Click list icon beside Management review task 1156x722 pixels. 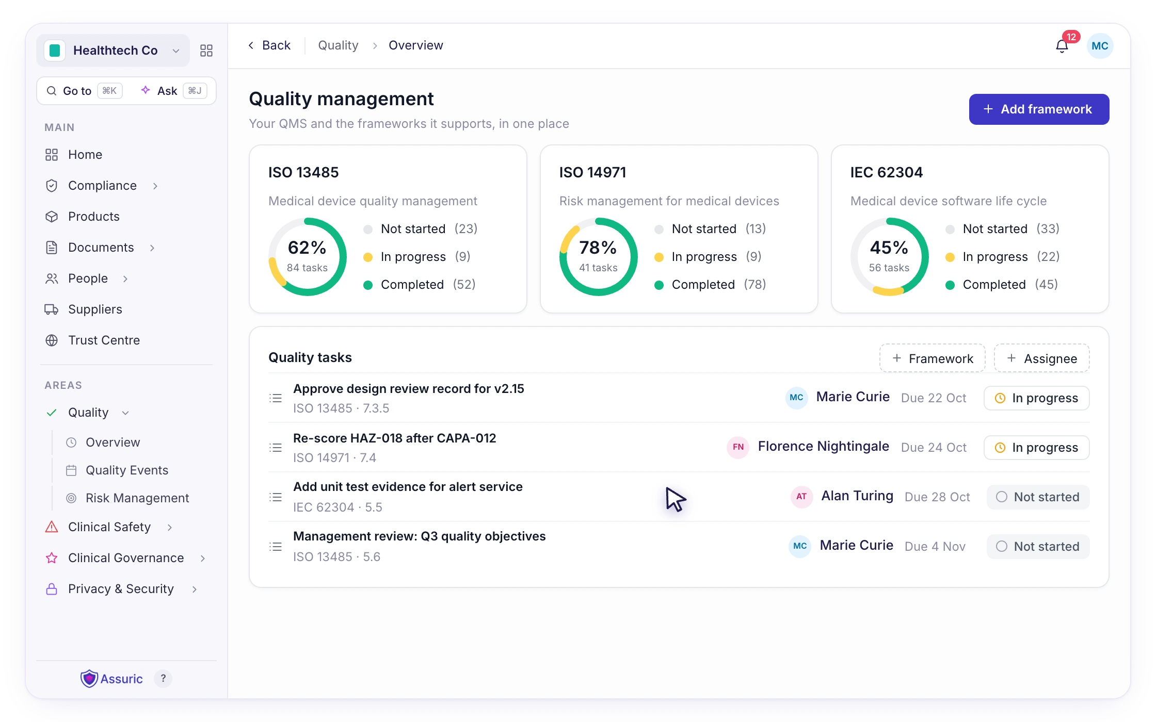tap(276, 547)
